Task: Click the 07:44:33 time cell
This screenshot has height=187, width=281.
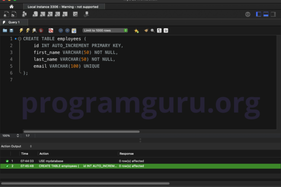Action: 27,161
